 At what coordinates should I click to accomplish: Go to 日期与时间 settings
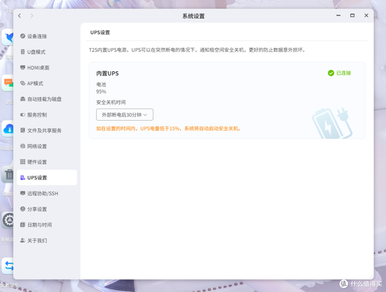[x=47, y=225]
